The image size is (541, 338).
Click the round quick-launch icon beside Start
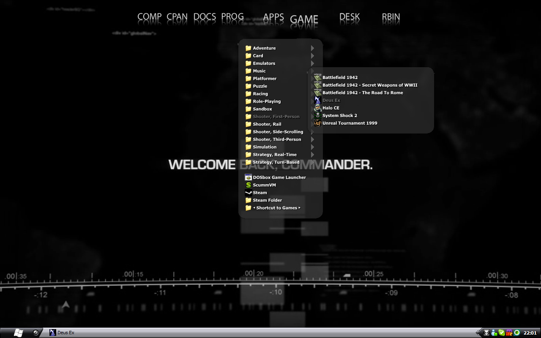pyautogui.click(x=36, y=333)
